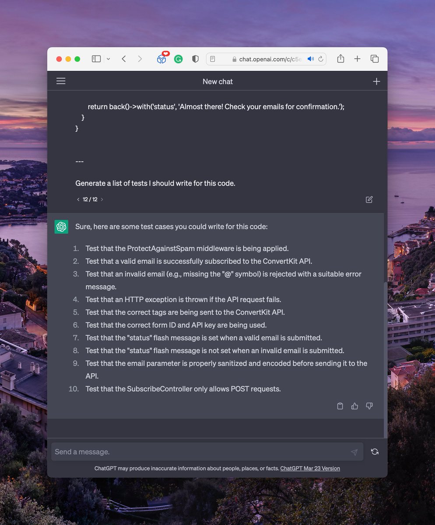Open the Grammarly extension

click(179, 59)
